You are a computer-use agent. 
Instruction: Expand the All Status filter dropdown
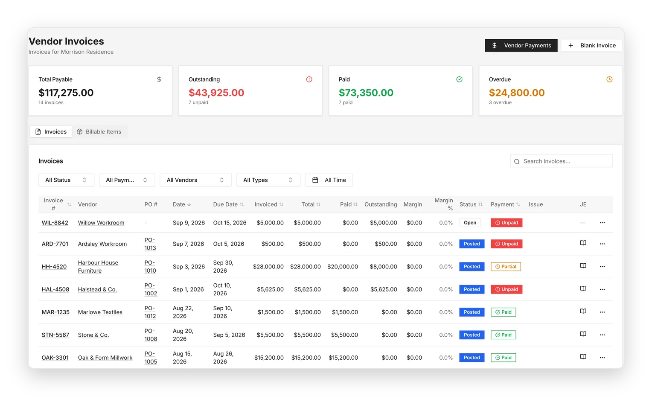click(x=66, y=180)
